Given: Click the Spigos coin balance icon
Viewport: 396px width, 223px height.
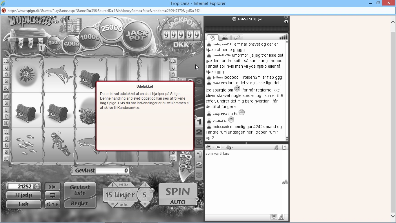Looking at the screenshot, I should pyautogui.click(x=234, y=19).
